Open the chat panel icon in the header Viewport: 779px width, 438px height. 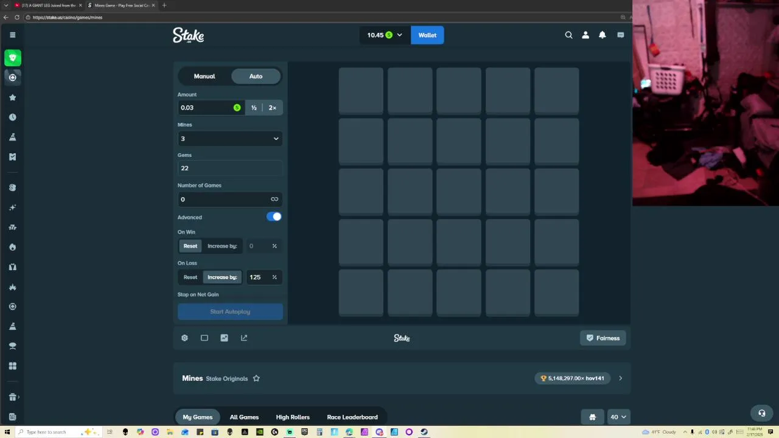click(620, 35)
